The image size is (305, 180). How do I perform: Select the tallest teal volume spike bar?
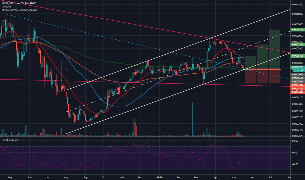(x=192, y=119)
